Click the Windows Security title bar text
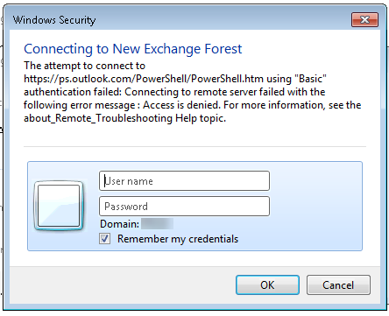The height and width of the screenshot is (316, 389). pos(54,20)
